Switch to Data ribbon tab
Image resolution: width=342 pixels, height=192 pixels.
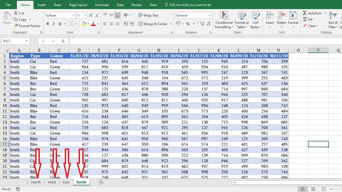click(x=120, y=5)
